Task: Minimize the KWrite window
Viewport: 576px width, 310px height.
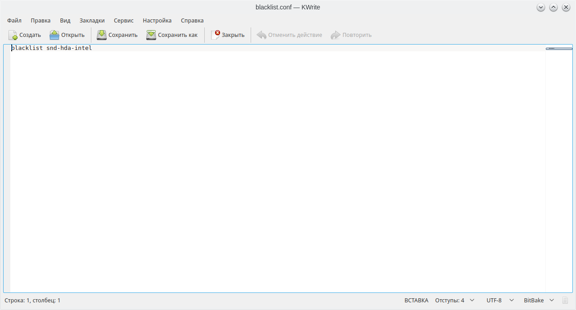Action: (x=541, y=7)
